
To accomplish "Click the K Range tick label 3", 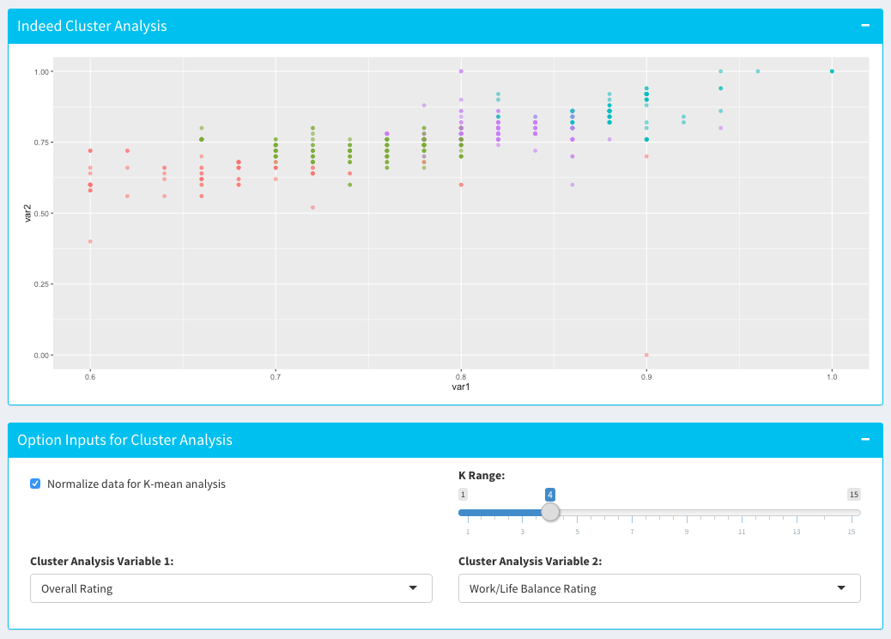I will [x=522, y=532].
